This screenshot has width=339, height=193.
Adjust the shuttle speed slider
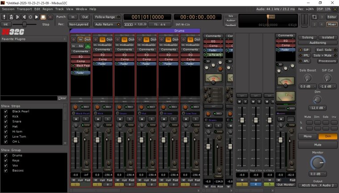pyautogui.click(x=24, y=24)
